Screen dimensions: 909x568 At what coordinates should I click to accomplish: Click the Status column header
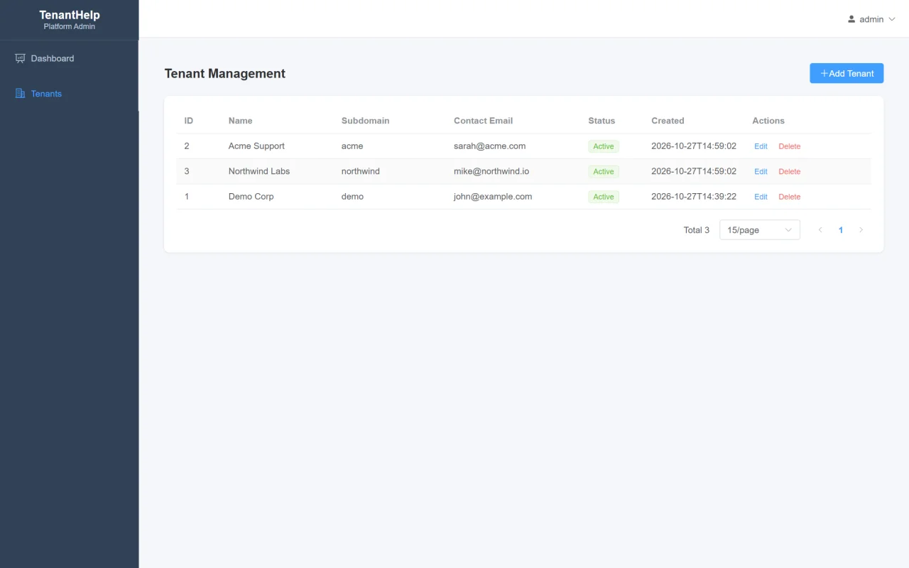[602, 121]
